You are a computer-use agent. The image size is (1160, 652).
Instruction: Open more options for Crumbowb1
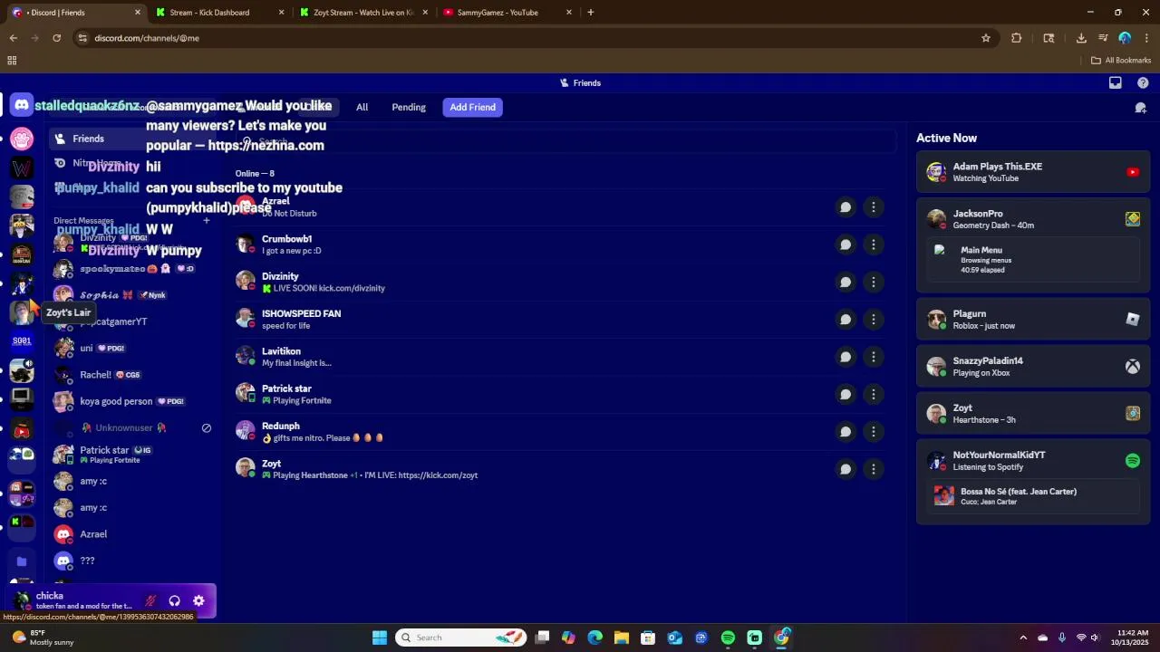tap(874, 244)
